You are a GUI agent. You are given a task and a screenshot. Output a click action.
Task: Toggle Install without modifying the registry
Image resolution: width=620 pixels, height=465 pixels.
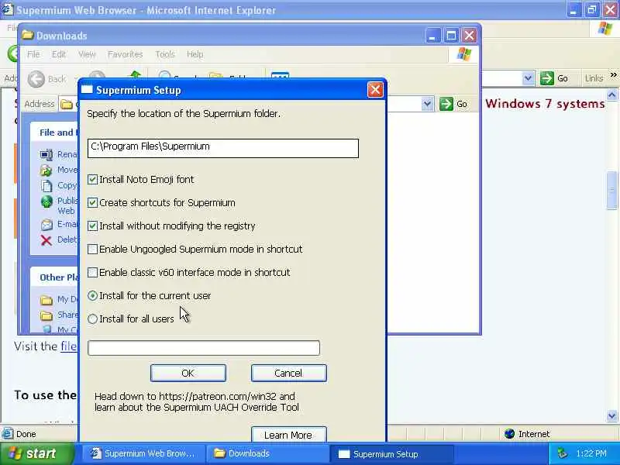[x=92, y=226]
